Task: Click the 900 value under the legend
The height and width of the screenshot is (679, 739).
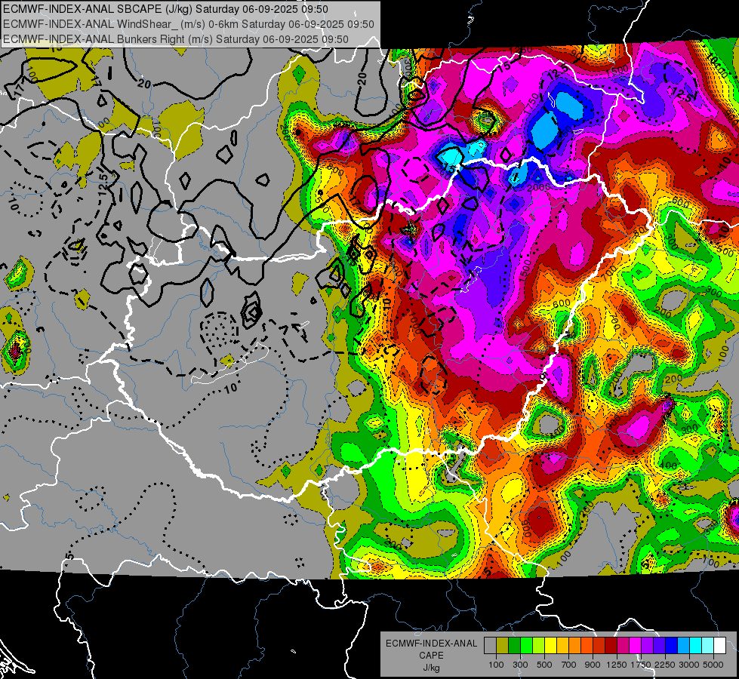Action: [593, 665]
